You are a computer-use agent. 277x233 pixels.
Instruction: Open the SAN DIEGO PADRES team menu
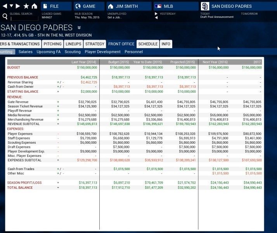click(239, 6)
